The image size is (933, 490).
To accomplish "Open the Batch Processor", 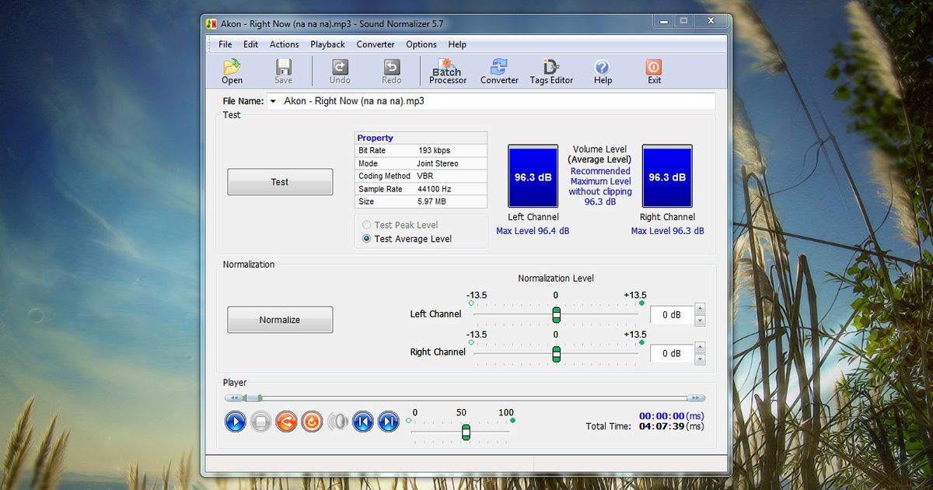I will [447, 71].
